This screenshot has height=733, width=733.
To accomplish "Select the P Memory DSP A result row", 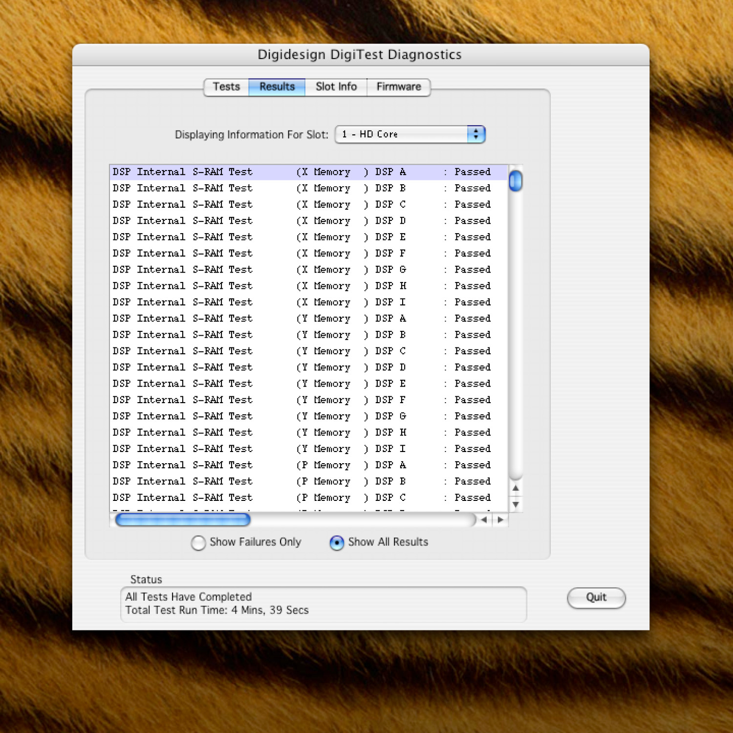I will coord(309,465).
